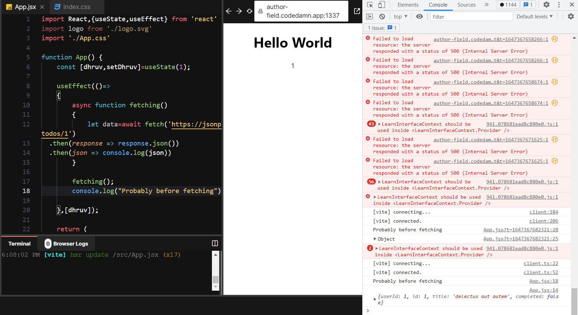Open the client:184 source link

[544, 212]
